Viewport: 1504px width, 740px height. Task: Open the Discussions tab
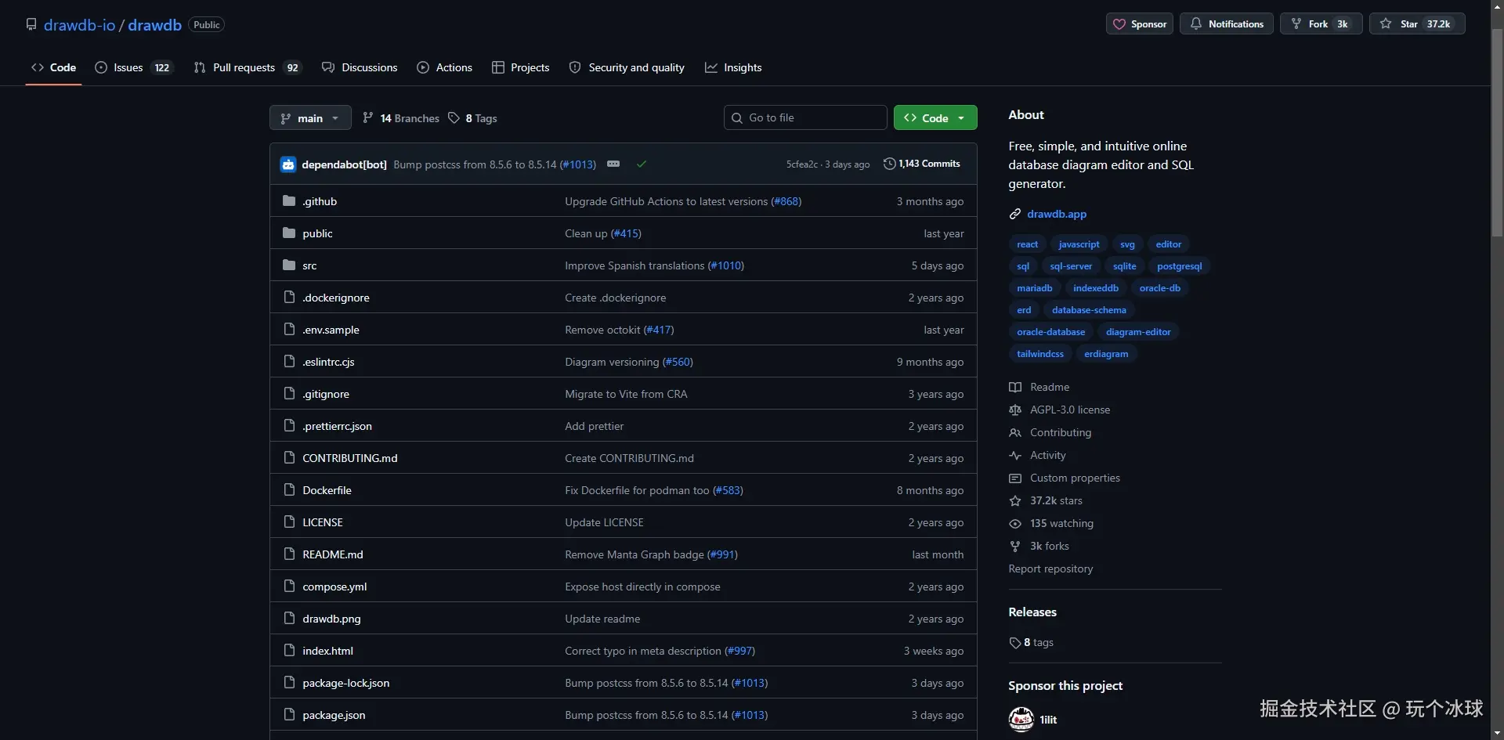click(360, 67)
